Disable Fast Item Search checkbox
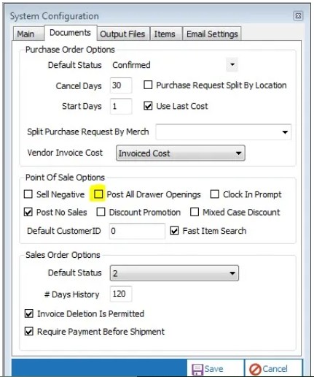Screen dimensions: 314x377 [174, 230]
